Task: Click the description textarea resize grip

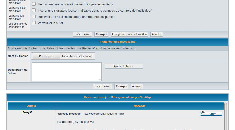Action: [x=100, y=79]
